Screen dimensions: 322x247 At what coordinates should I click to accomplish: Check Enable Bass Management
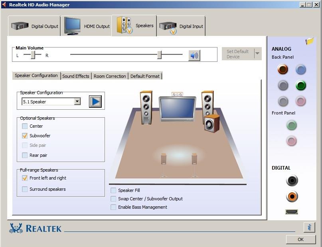point(113,207)
